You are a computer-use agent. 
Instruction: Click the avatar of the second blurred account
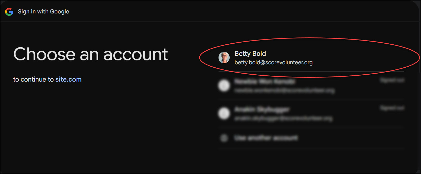point(224,85)
